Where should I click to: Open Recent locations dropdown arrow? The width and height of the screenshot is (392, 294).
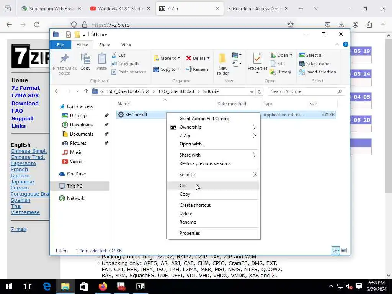(x=77, y=91)
